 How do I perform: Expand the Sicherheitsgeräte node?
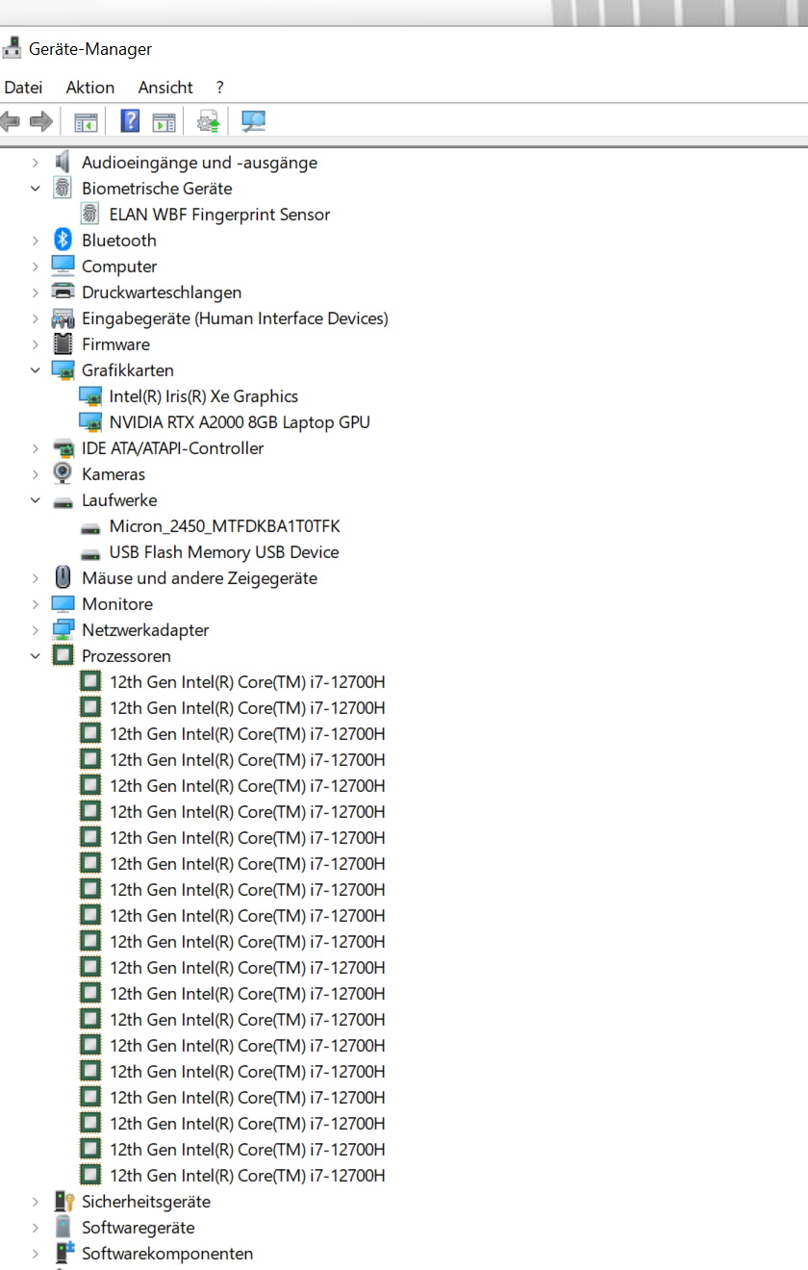(36, 1202)
